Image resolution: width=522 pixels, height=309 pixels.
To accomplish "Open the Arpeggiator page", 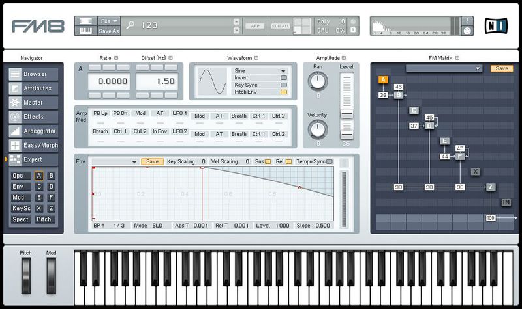I will (x=34, y=131).
